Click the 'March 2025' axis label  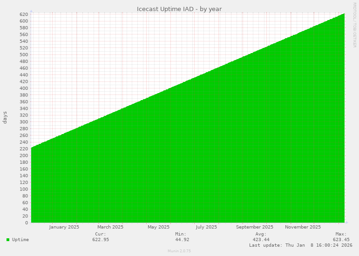110,227
